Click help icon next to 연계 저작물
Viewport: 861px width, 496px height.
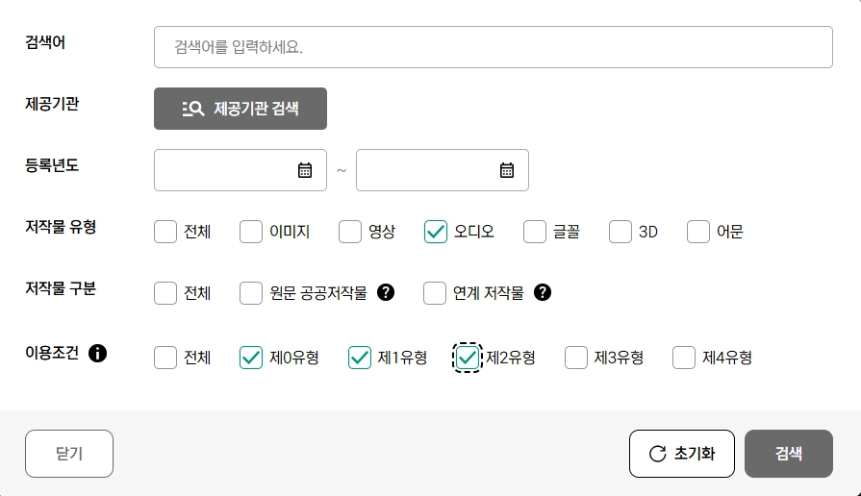click(543, 293)
